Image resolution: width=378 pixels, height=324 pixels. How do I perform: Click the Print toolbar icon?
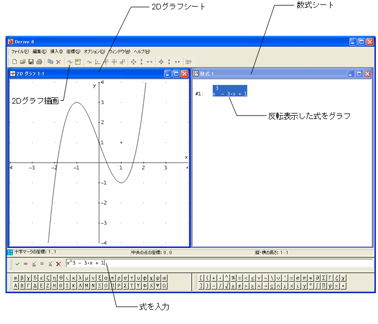pyautogui.click(x=39, y=62)
